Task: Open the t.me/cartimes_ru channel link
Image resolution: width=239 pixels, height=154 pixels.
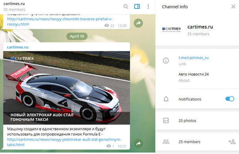Action: tap(194, 58)
